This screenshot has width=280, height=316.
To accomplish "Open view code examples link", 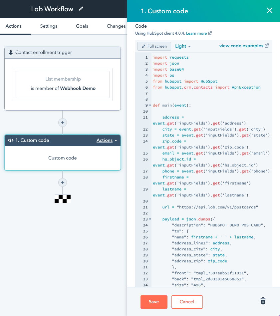I will coord(241,46).
